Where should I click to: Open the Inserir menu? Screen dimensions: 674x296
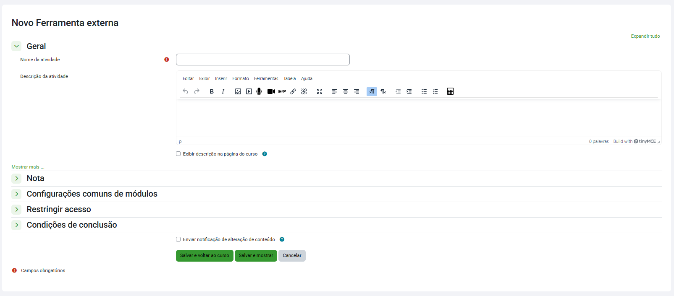[x=221, y=78]
